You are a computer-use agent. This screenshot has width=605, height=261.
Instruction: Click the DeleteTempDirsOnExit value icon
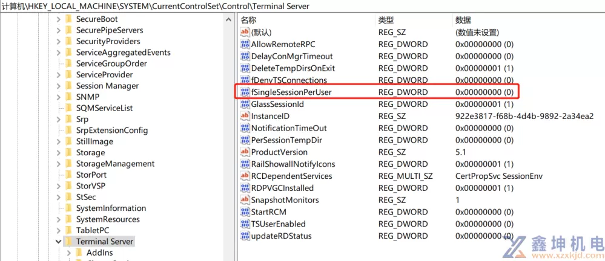point(245,68)
